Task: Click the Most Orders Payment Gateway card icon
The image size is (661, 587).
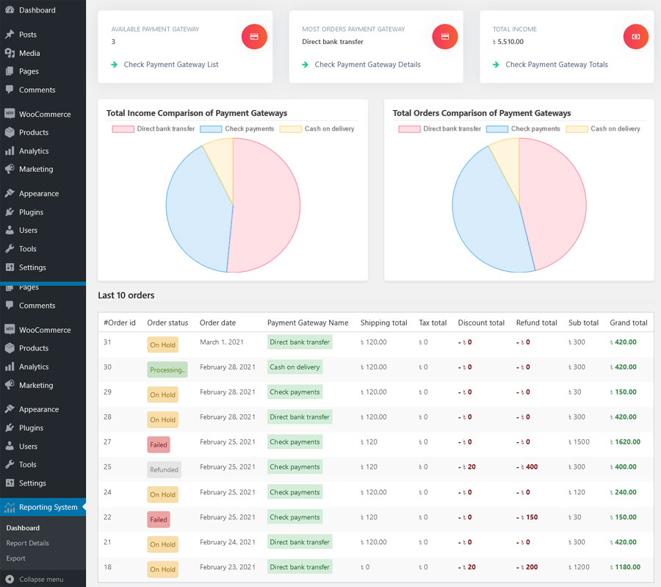Action: tap(445, 37)
